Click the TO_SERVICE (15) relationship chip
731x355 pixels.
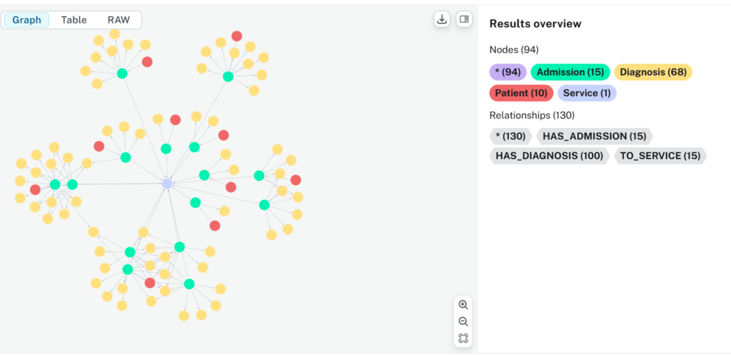(x=659, y=156)
